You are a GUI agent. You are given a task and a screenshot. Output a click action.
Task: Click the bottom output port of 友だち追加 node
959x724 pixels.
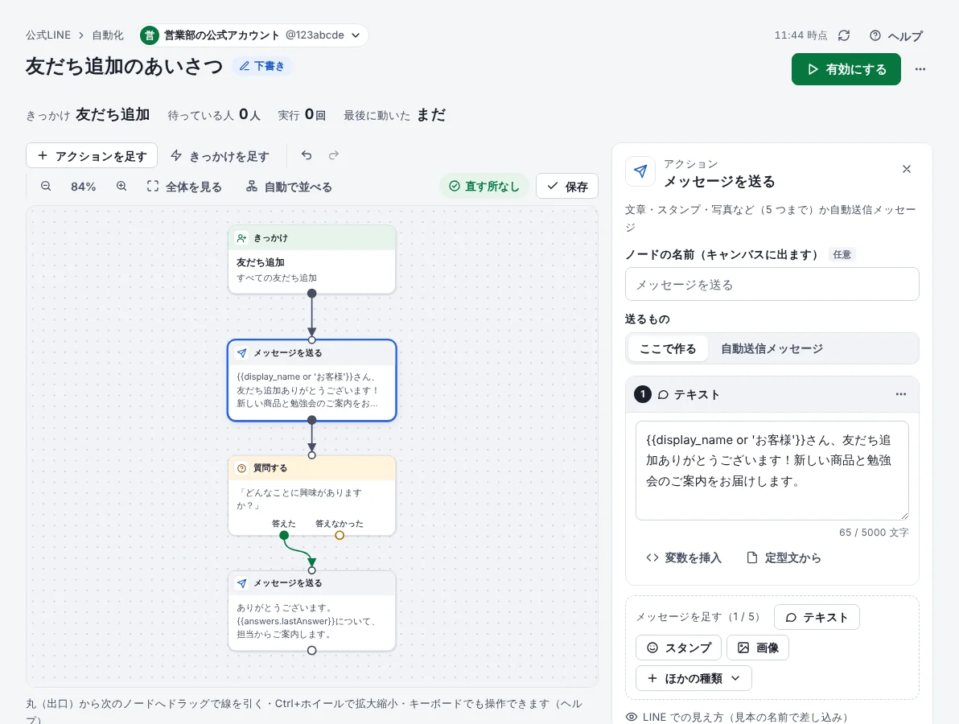312,294
